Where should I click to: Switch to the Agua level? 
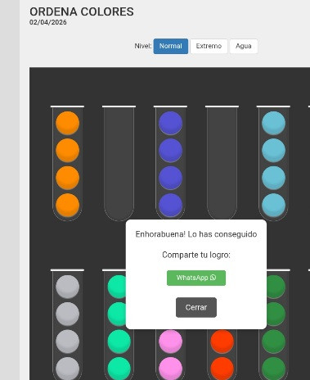click(x=244, y=46)
